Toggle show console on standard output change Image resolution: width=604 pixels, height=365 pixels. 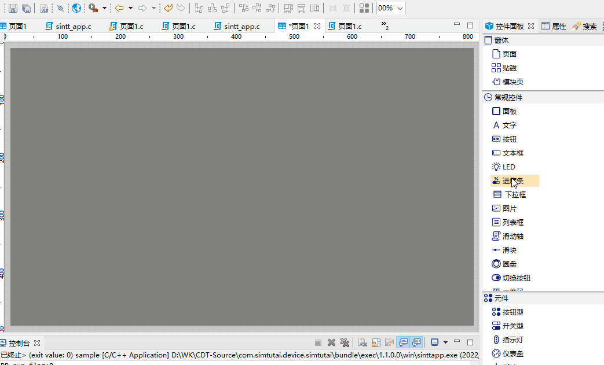(x=402, y=342)
